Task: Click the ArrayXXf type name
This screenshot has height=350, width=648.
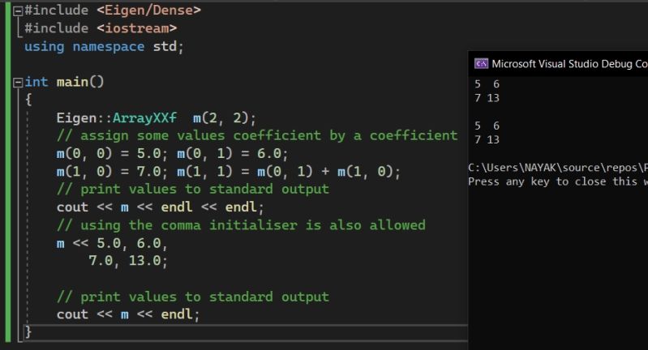Action: 144,118
